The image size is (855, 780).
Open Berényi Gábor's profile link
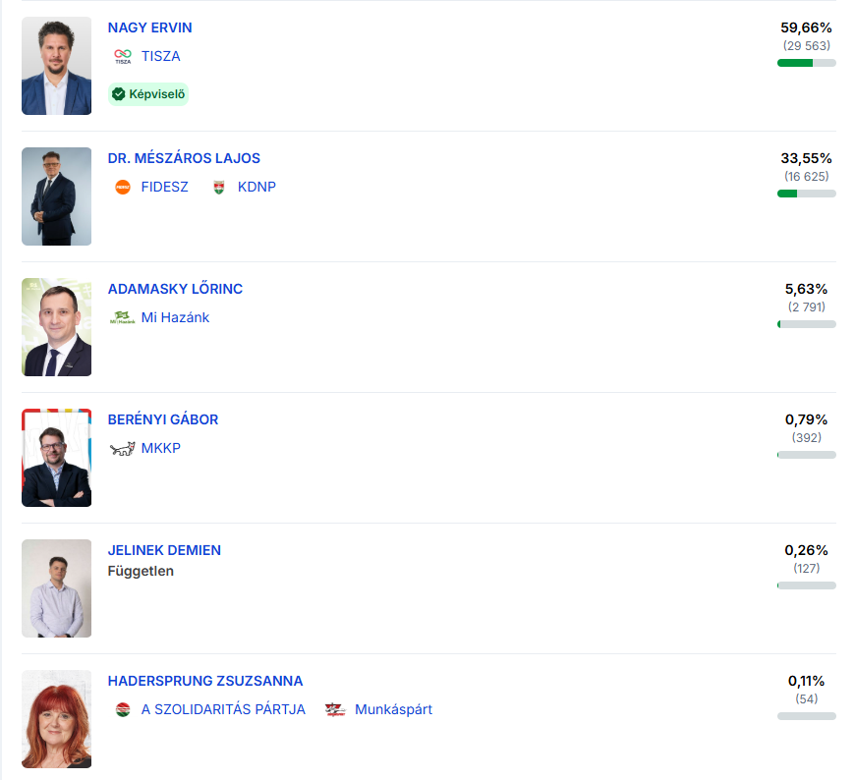click(x=163, y=419)
